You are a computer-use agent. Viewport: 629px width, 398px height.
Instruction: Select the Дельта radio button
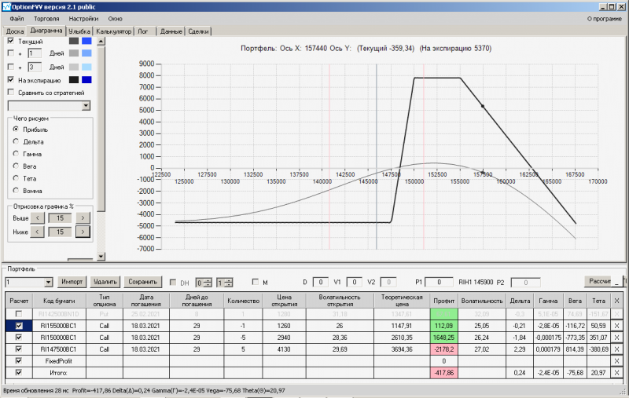click(x=16, y=141)
